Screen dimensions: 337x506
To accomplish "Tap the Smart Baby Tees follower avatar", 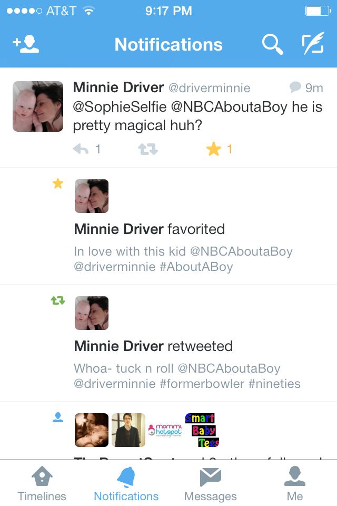I will pos(202,430).
